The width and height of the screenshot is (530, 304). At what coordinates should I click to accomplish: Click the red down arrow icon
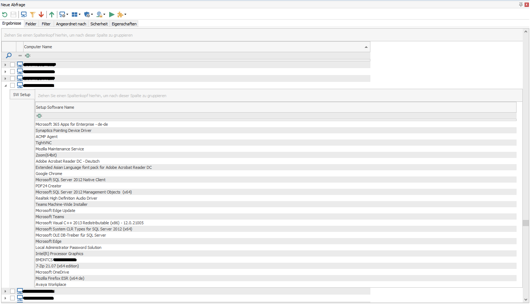41,14
